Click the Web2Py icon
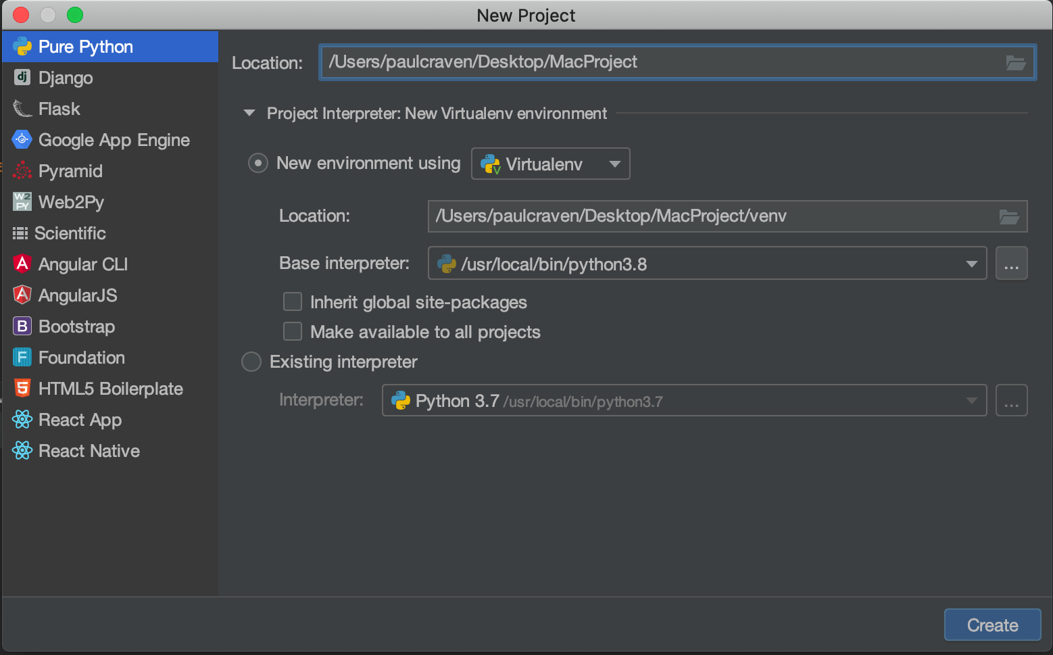 click(22, 201)
